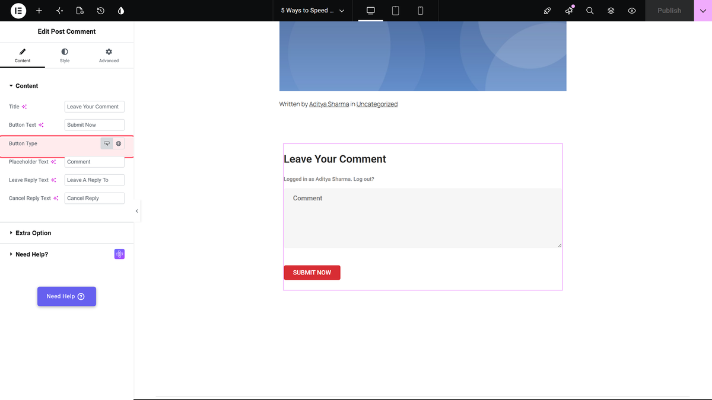Open the AI sparkle tool in top bar
The image size is (712, 400).
(x=59, y=11)
